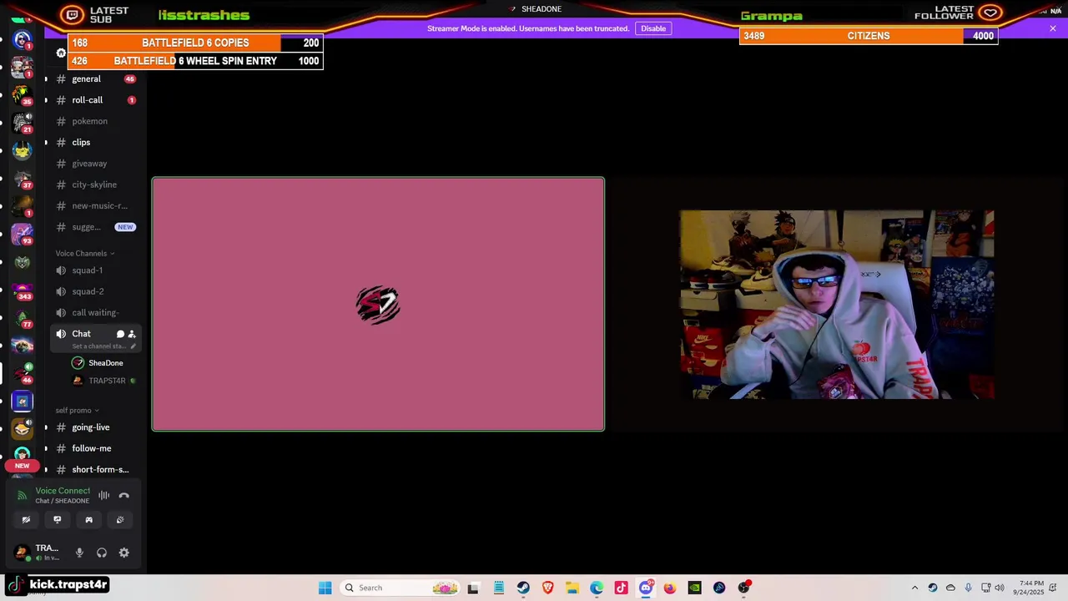Screen dimensions: 1068x601
Task: Click TRAPST4R in voice participants list
Action: (x=103, y=381)
